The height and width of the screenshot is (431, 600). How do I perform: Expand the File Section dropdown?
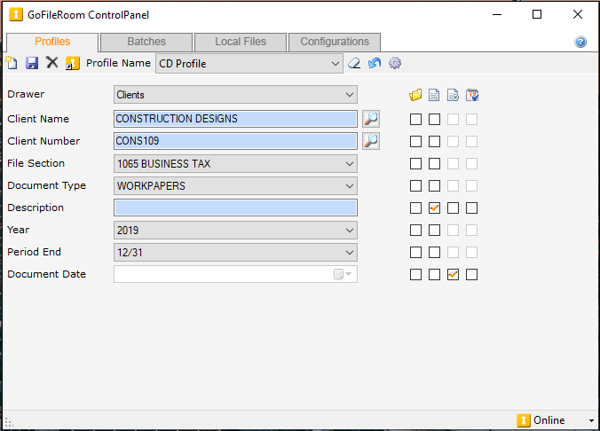(350, 163)
